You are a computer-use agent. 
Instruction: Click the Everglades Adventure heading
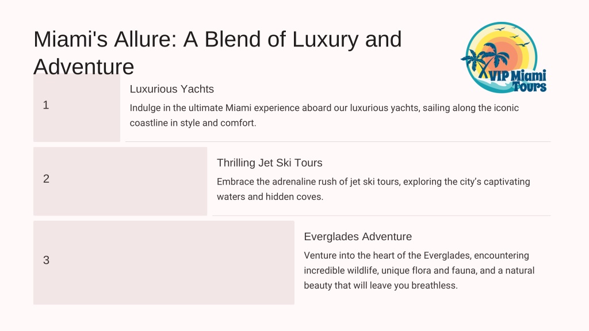tap(358, 237)
